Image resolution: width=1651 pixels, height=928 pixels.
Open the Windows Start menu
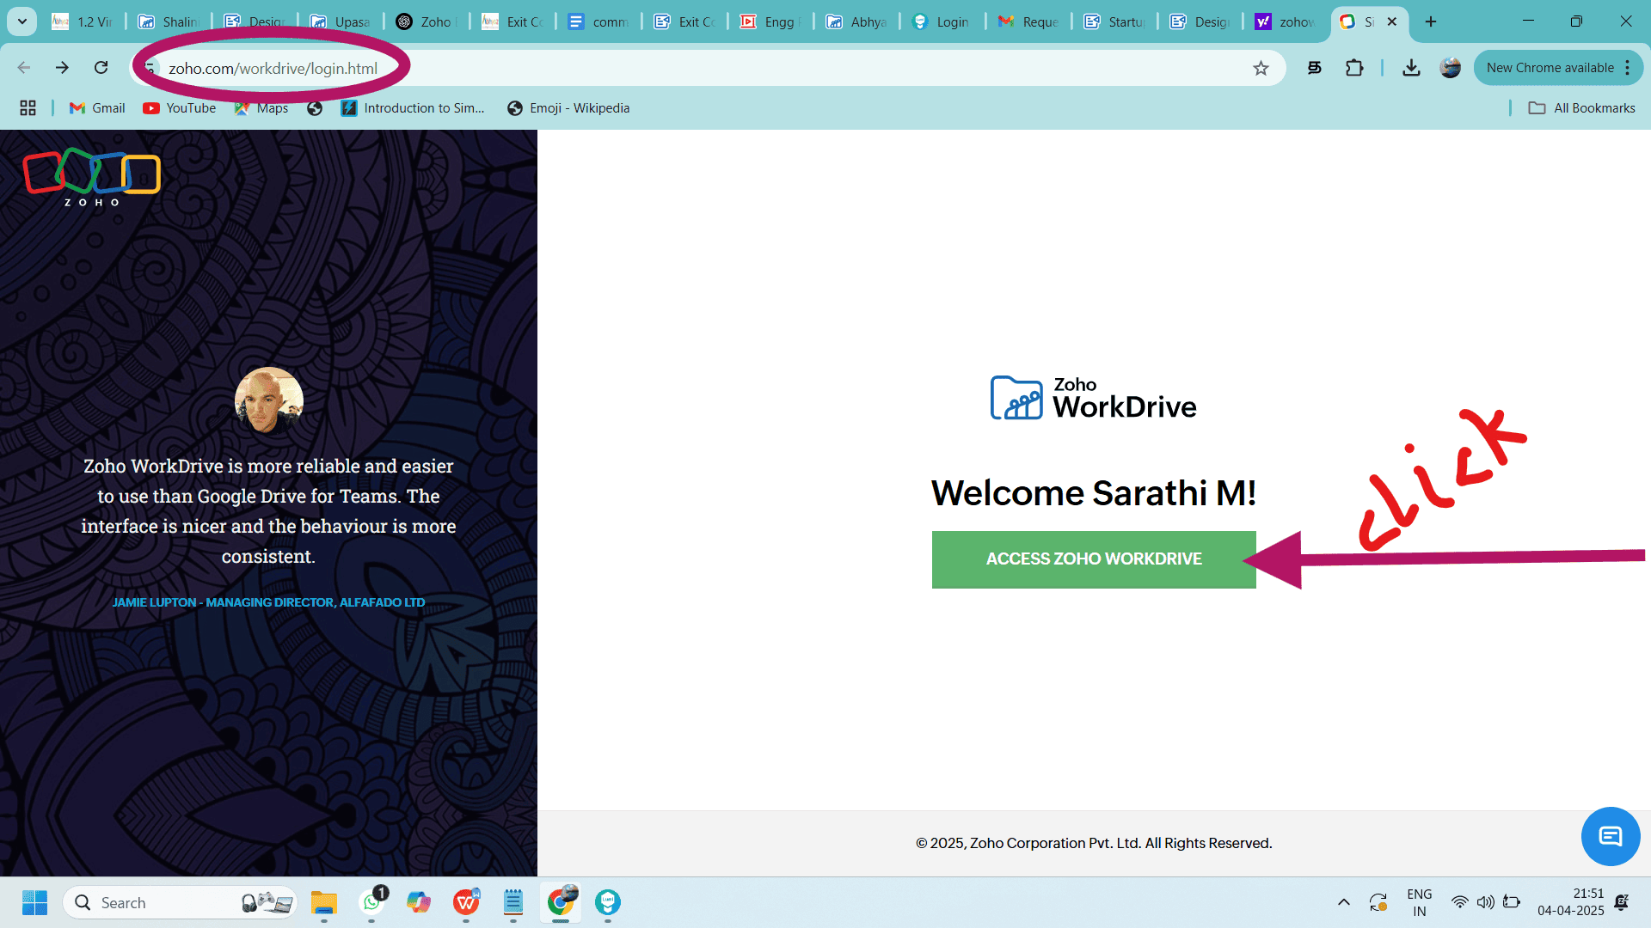click(34, 902)
